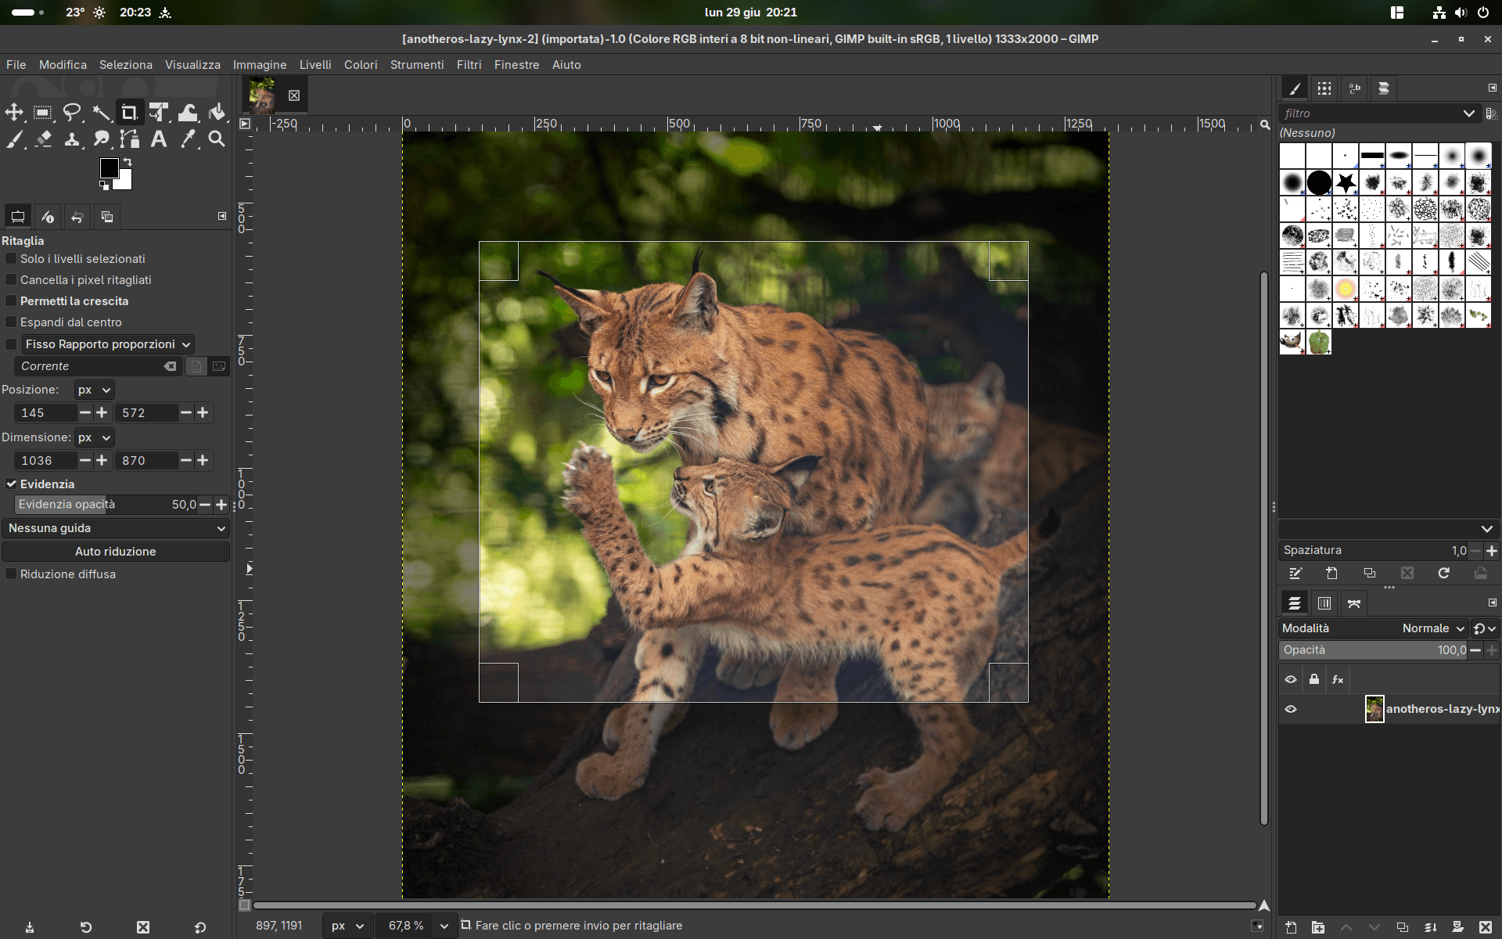Close the lynx image tab
1502x939 pixels.
(x=294, y=95)
